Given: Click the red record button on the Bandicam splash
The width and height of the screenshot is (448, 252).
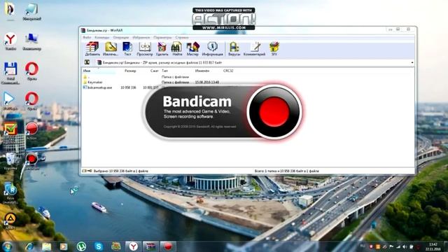Looking at the screenshot, I should click(274, 112).
